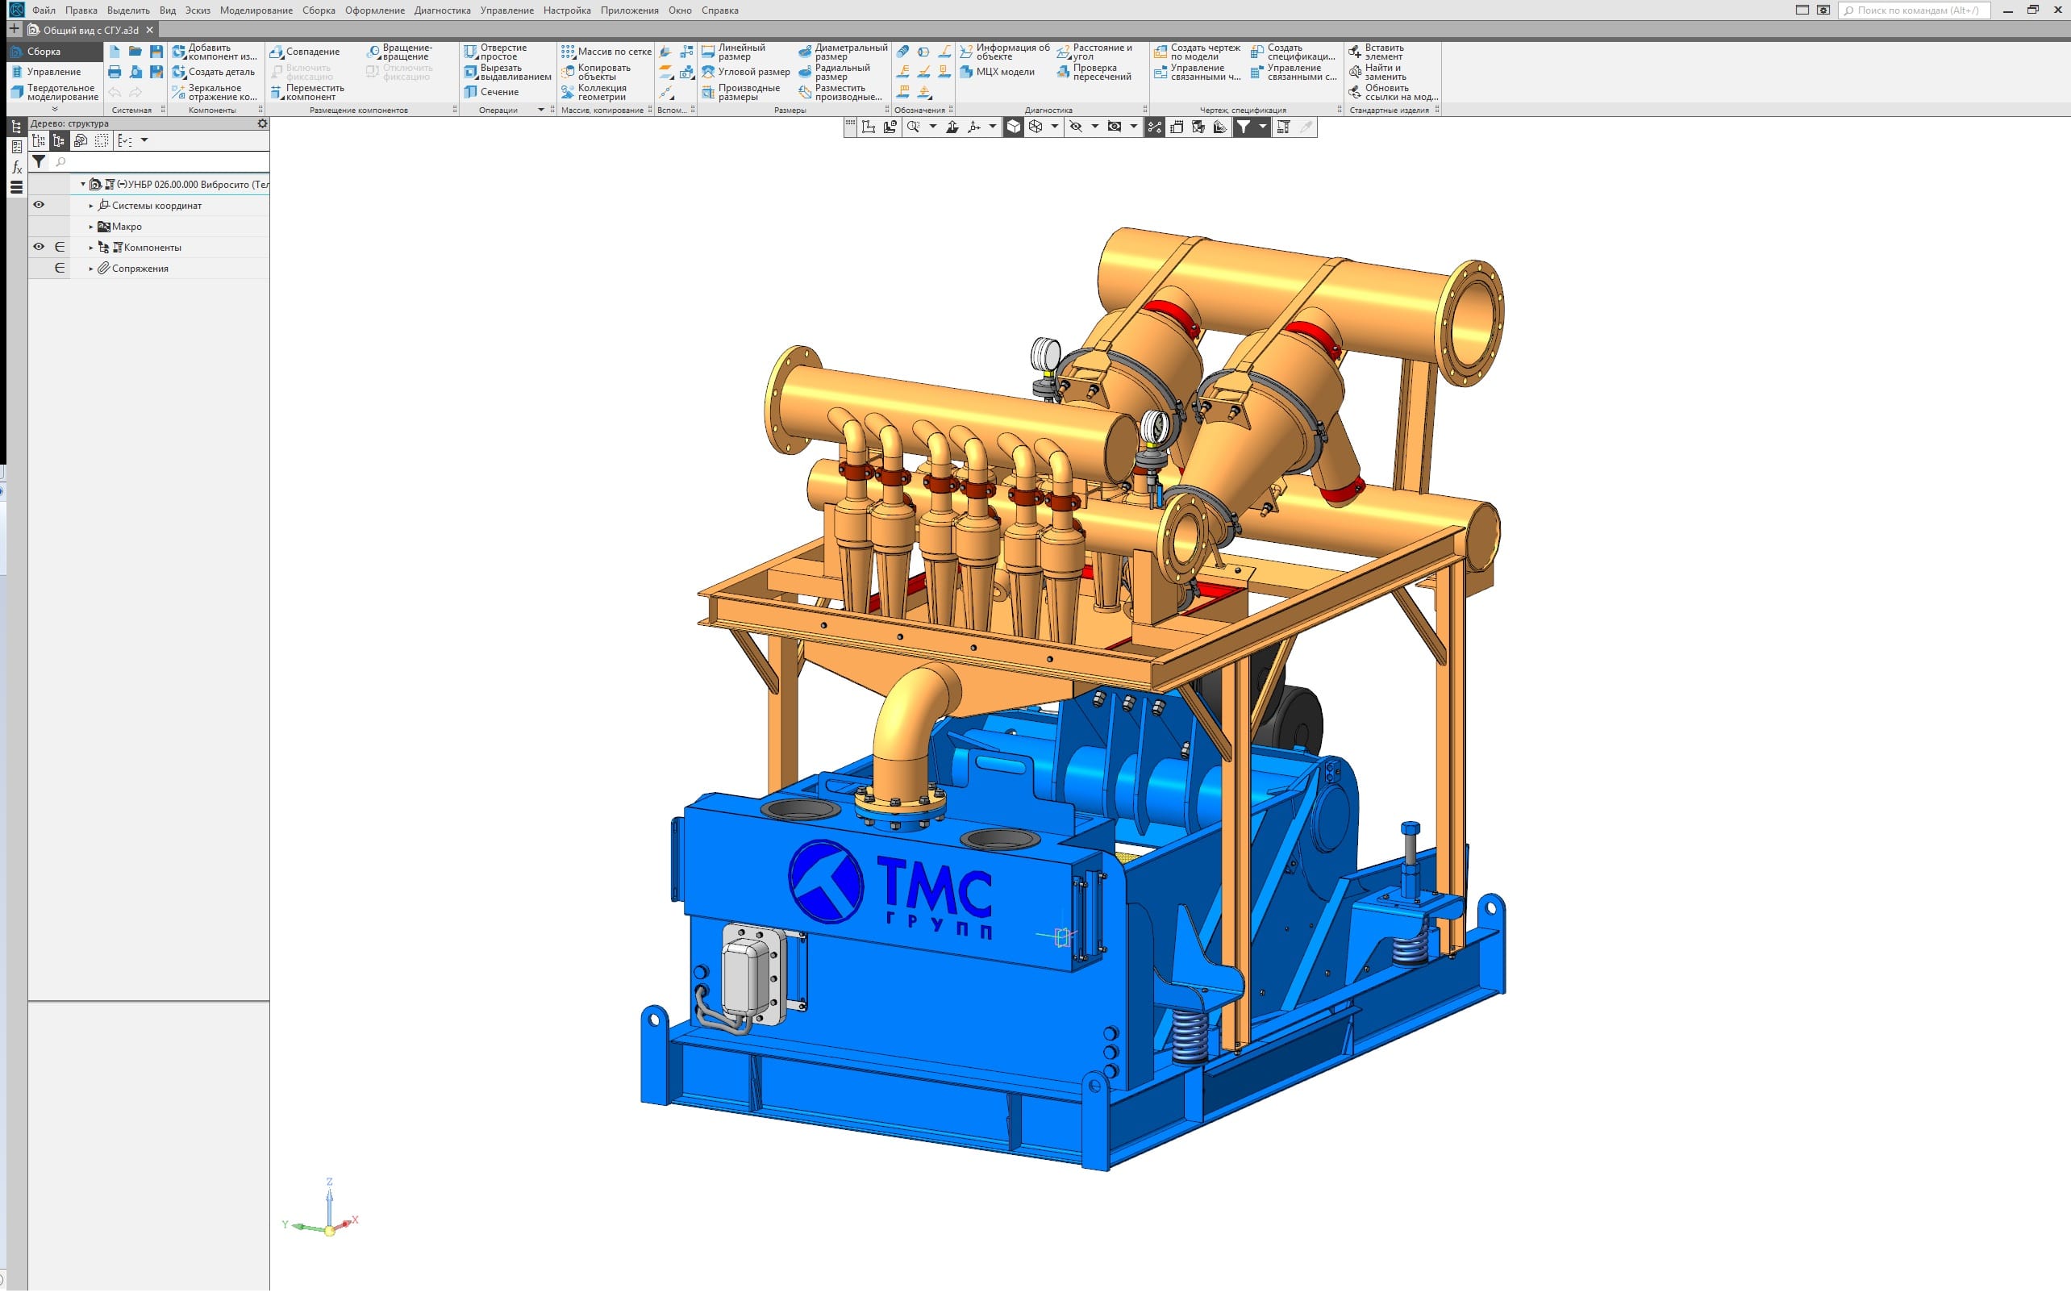Screen dimensions: 2071x1297
Task: Open the Диагностика menu
Action: [x=442, y=10]
